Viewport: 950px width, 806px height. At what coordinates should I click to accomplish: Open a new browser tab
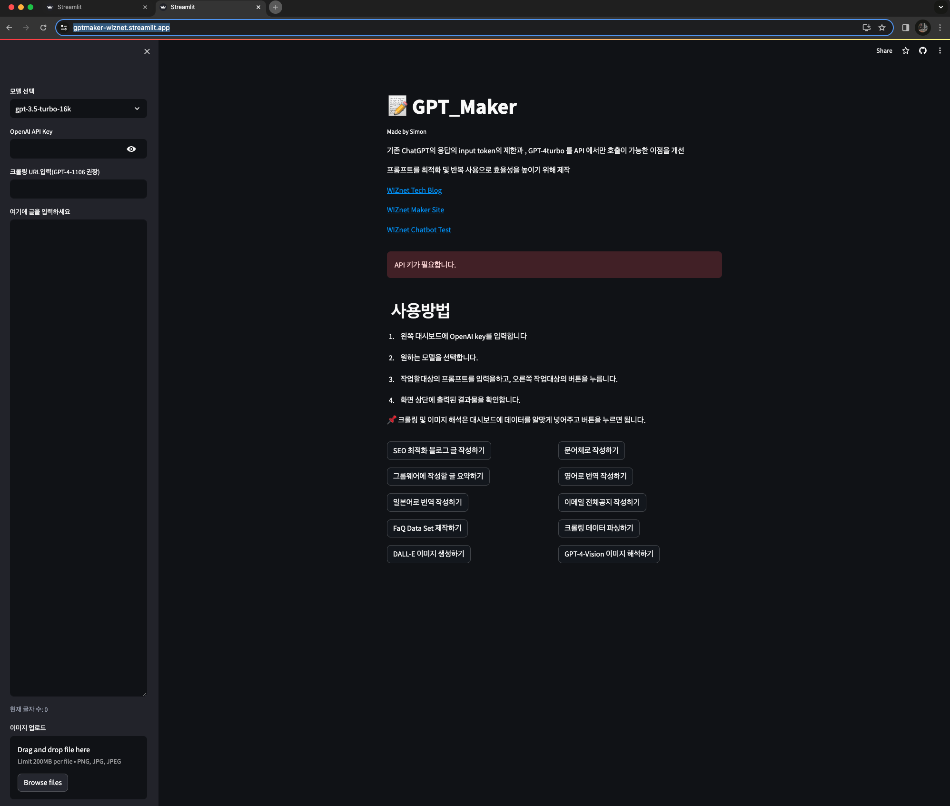(276, 7)
